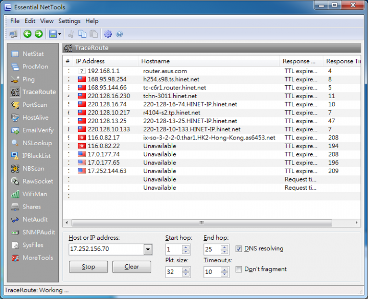Click the green Forward arrow toolbar icon
The height and width of the screenshot is (299, 368).
[39, 34]
